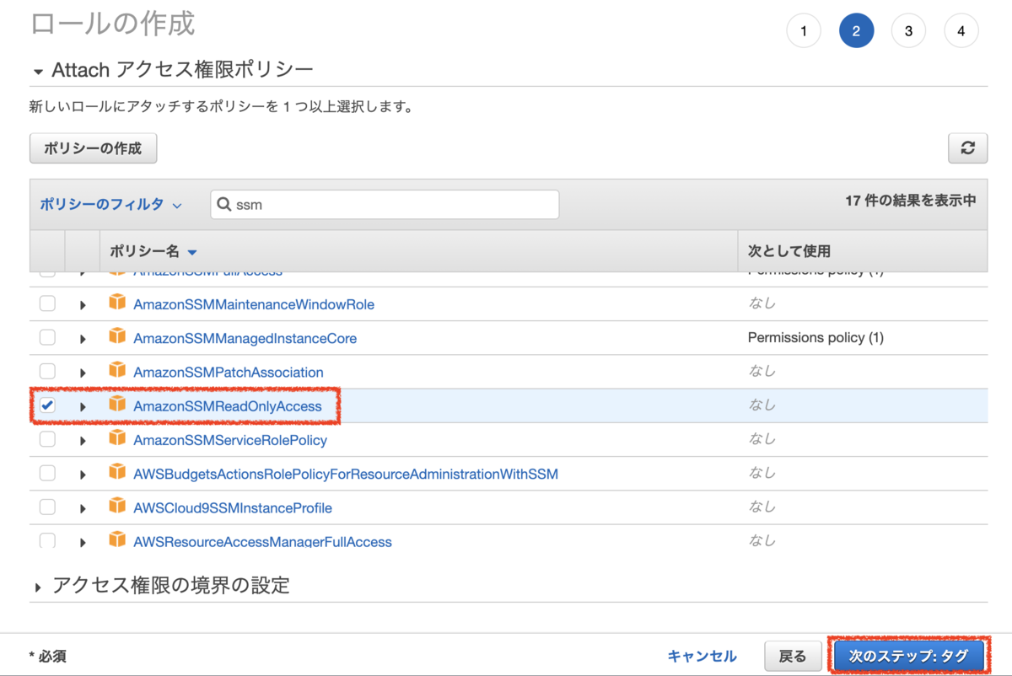This screenshot has height=676, width=1012.
Task: Expand AWSBudgetsActionsRolePolicyForResourceAdministrationWithSSM row arrow
Action: pos(83,475)
